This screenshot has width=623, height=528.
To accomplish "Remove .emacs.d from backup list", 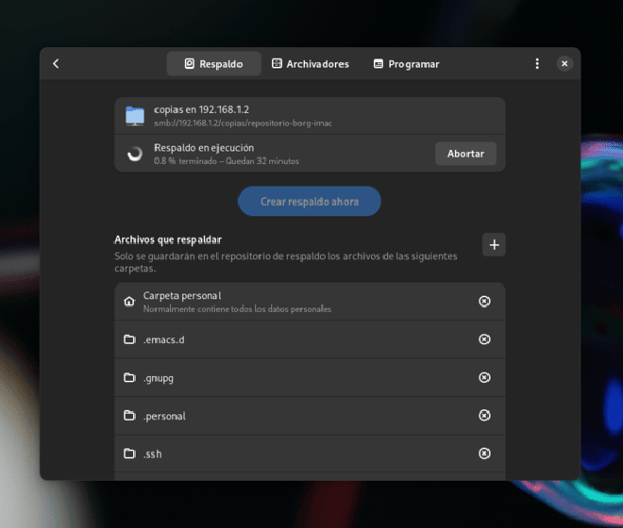I will (484, 339).
